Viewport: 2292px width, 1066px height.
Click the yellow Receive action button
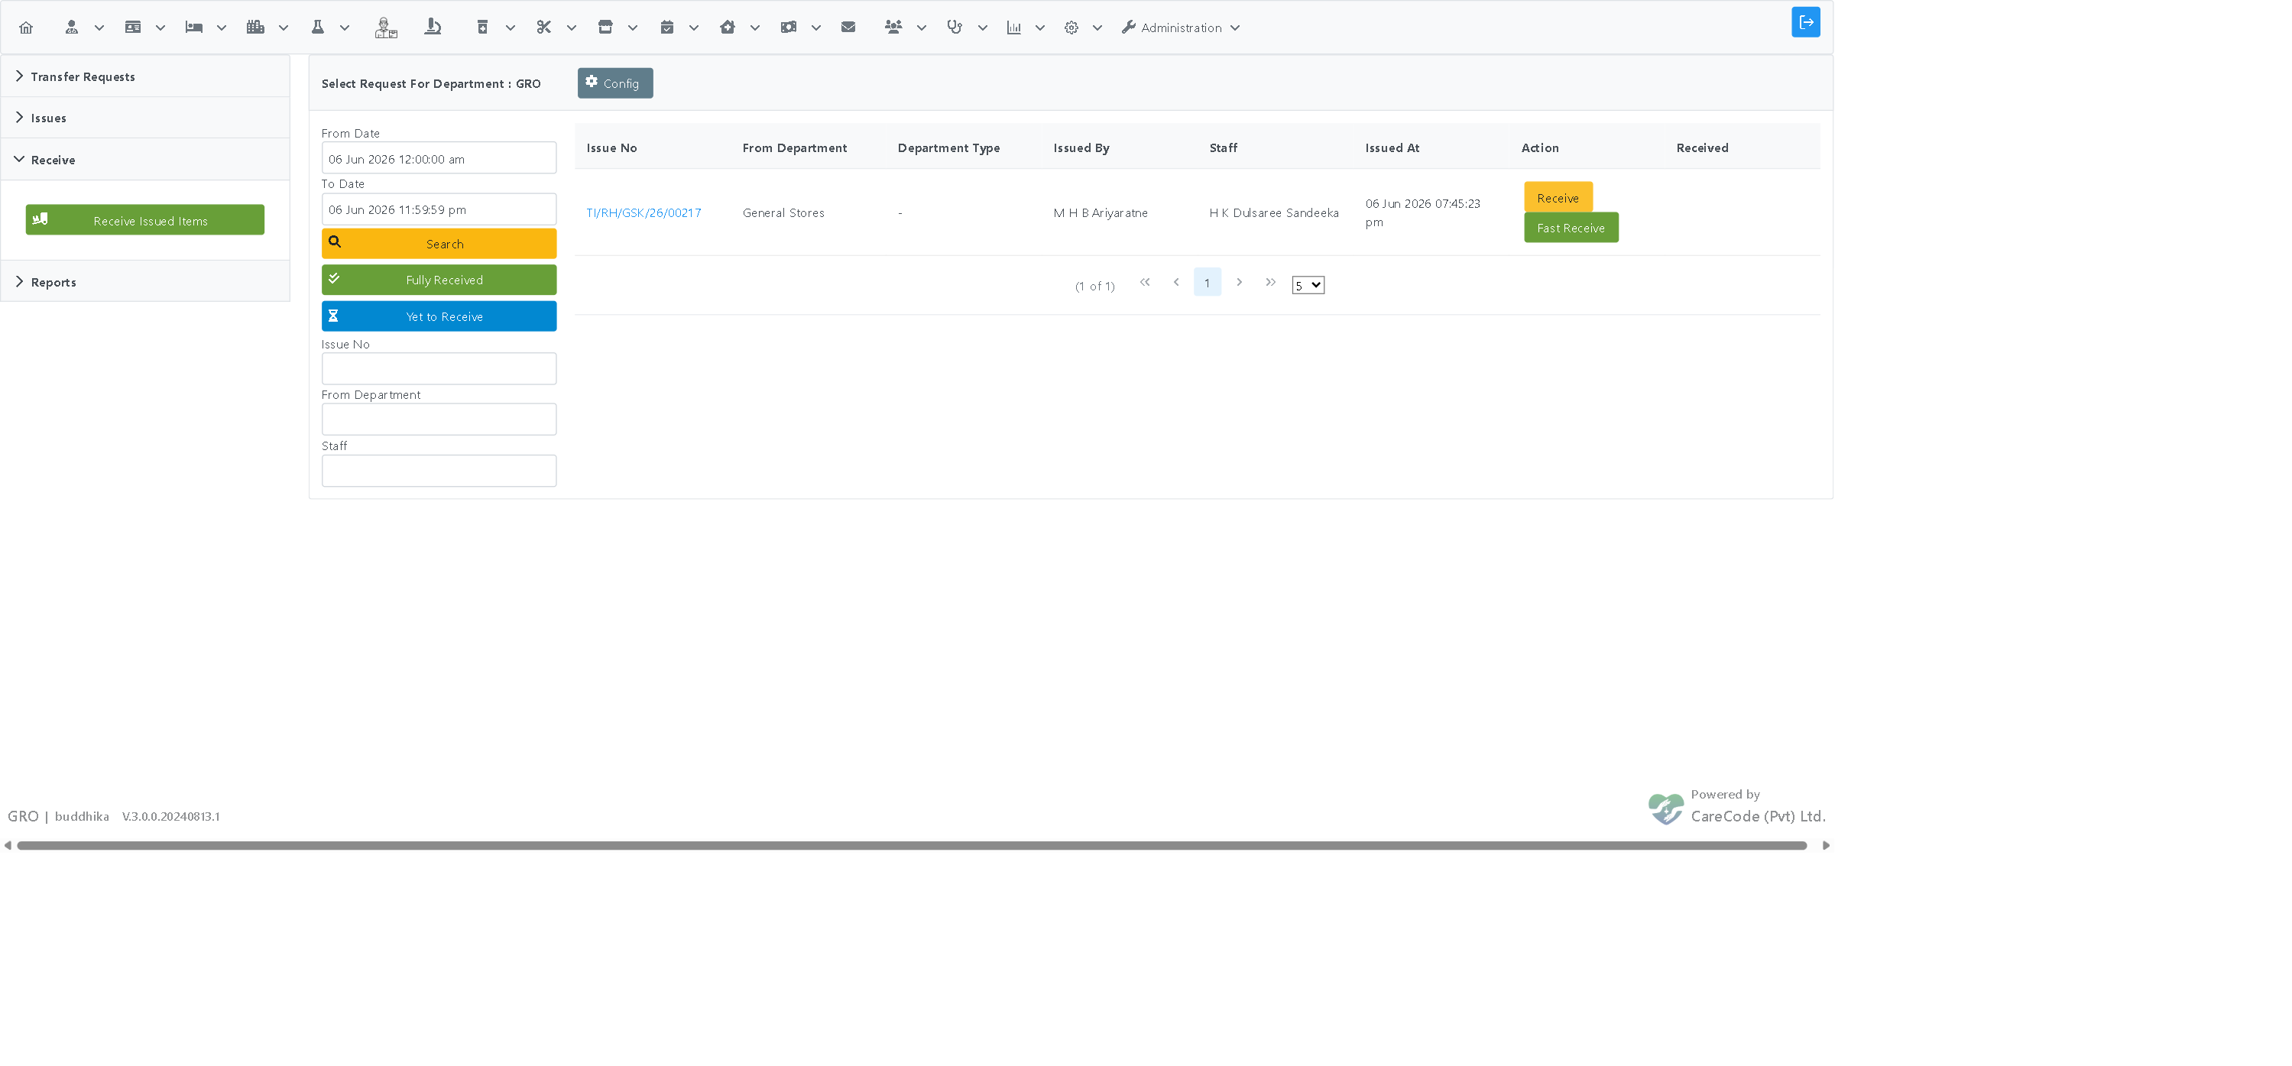click(1558, 198)
